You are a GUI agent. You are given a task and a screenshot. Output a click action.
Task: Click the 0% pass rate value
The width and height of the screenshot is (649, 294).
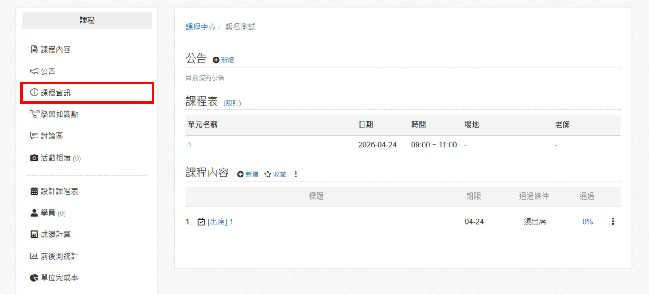coord(588,222)
